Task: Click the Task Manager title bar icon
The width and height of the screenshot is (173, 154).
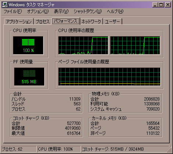Action: click(x=5, y=5)
